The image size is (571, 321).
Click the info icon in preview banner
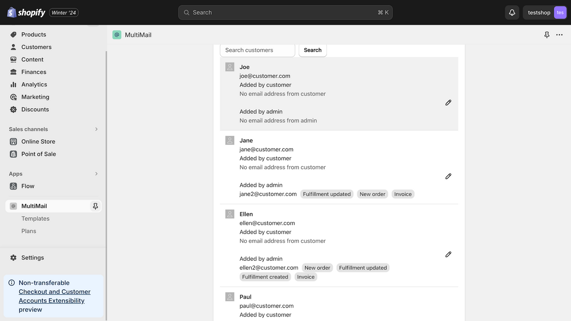pyautogui.click(x=12, y=283)
